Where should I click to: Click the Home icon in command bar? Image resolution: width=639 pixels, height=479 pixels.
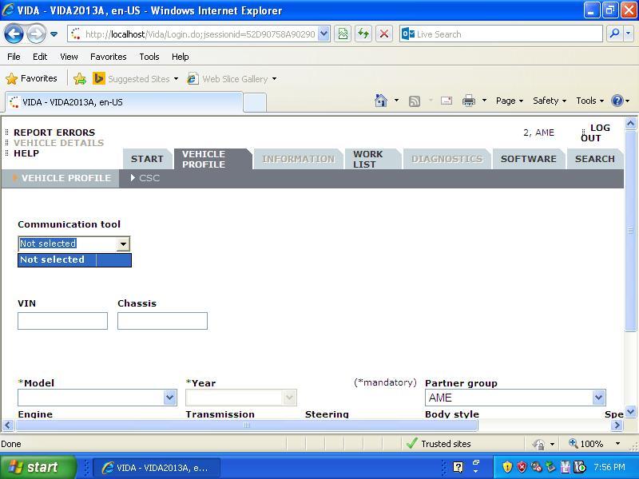tap(381, 101)
